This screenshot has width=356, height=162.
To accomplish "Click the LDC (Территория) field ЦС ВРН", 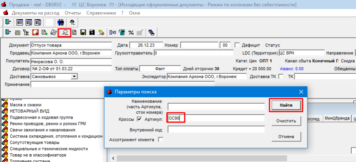I will (x=302, y=53).
